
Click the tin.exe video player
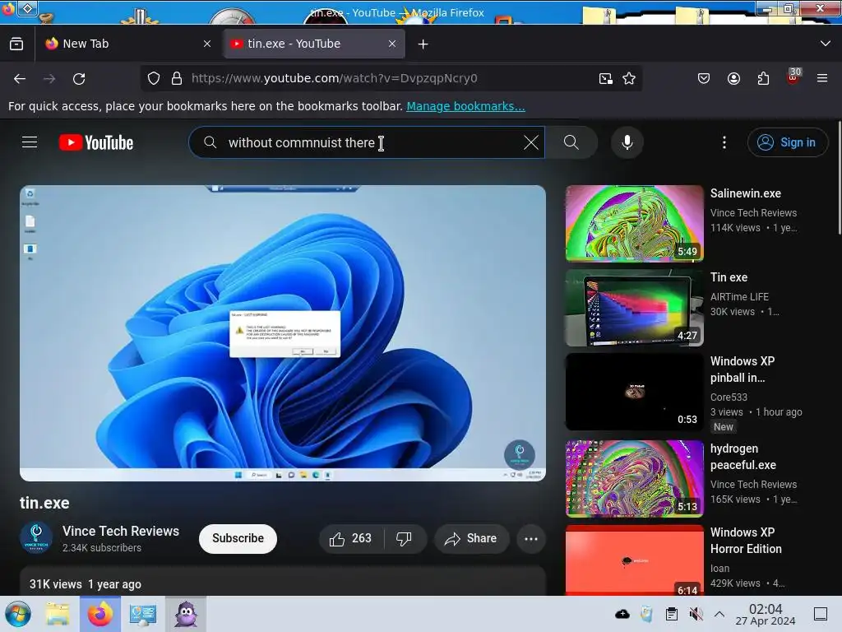pos(283,333)
